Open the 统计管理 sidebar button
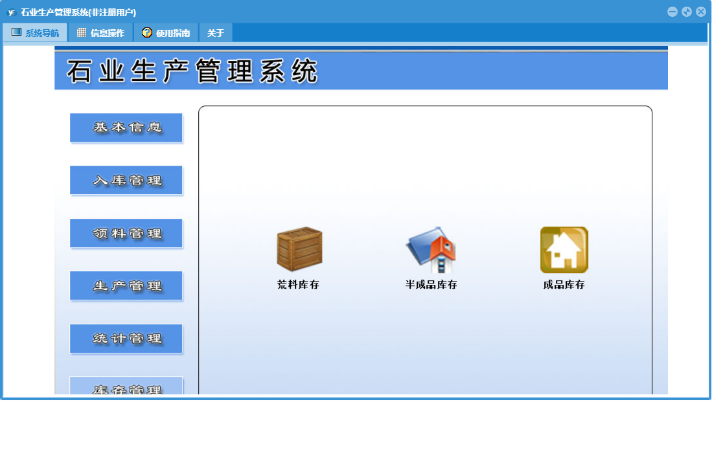Image resolution: width=712 pixels, height=468 pixels. [126, 339]
